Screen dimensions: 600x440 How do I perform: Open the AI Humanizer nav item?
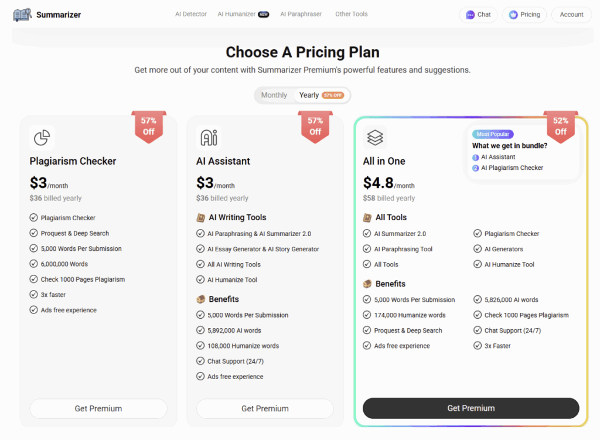point(236,14)
